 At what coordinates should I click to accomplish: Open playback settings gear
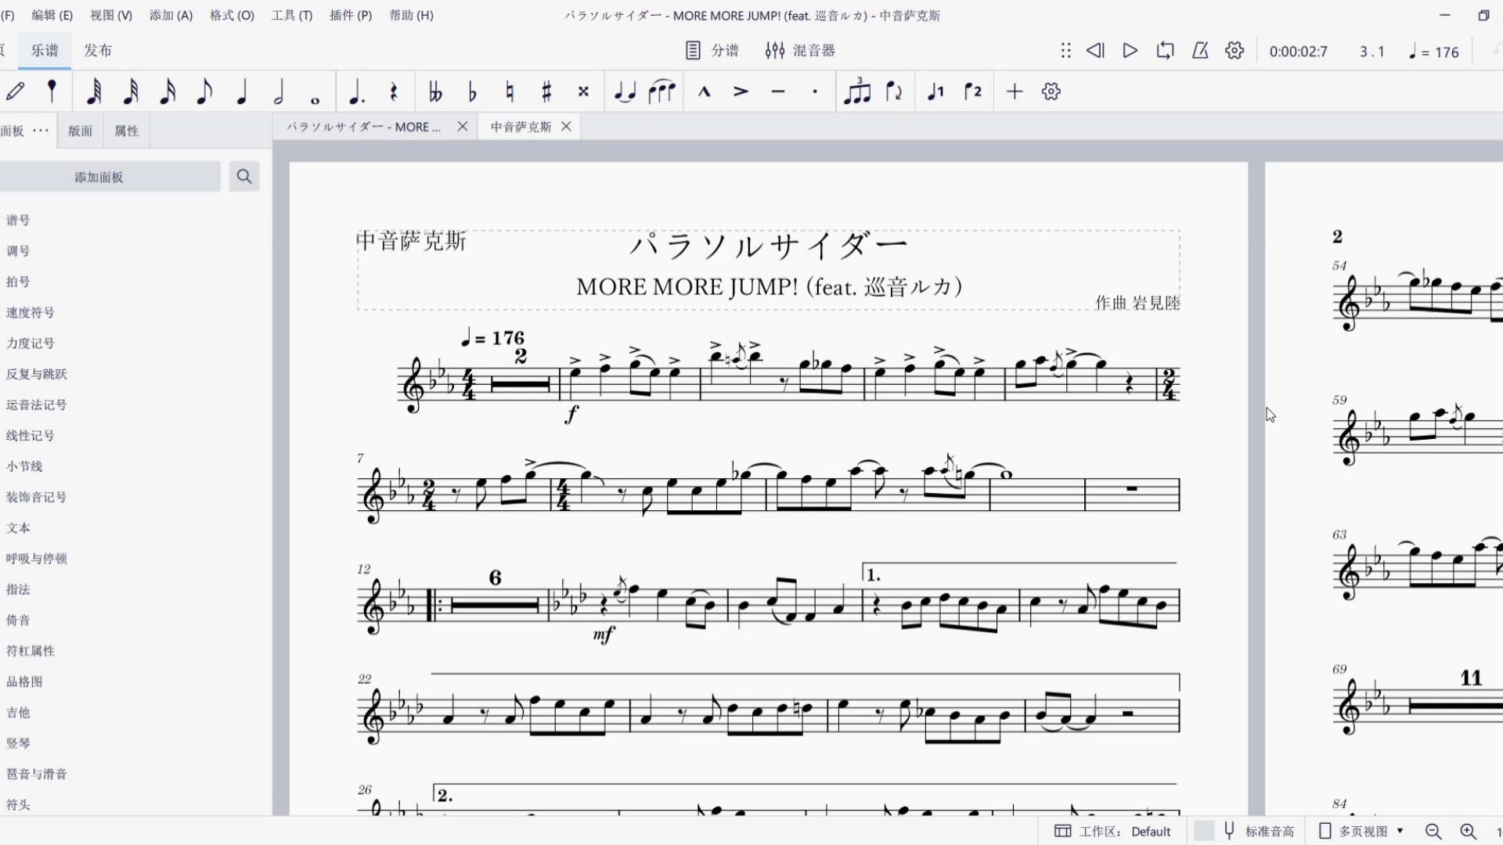pos(1234,51)
